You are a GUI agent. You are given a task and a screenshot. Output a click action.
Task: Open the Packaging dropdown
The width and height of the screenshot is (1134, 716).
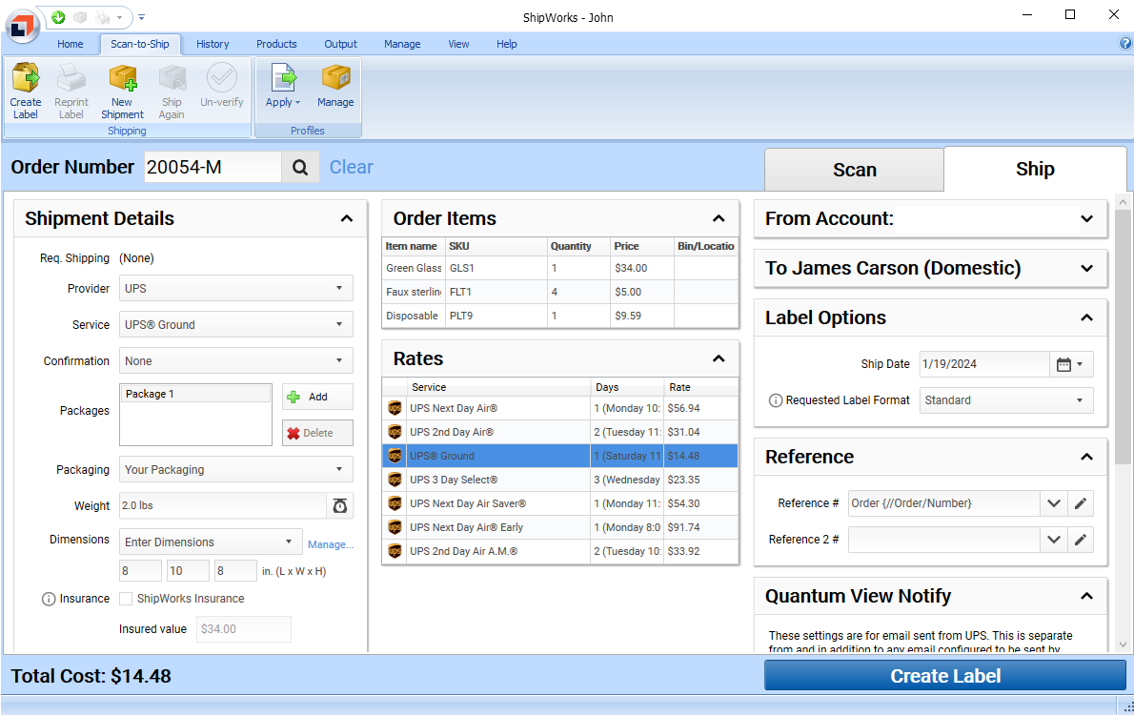(x=235, y=469)
